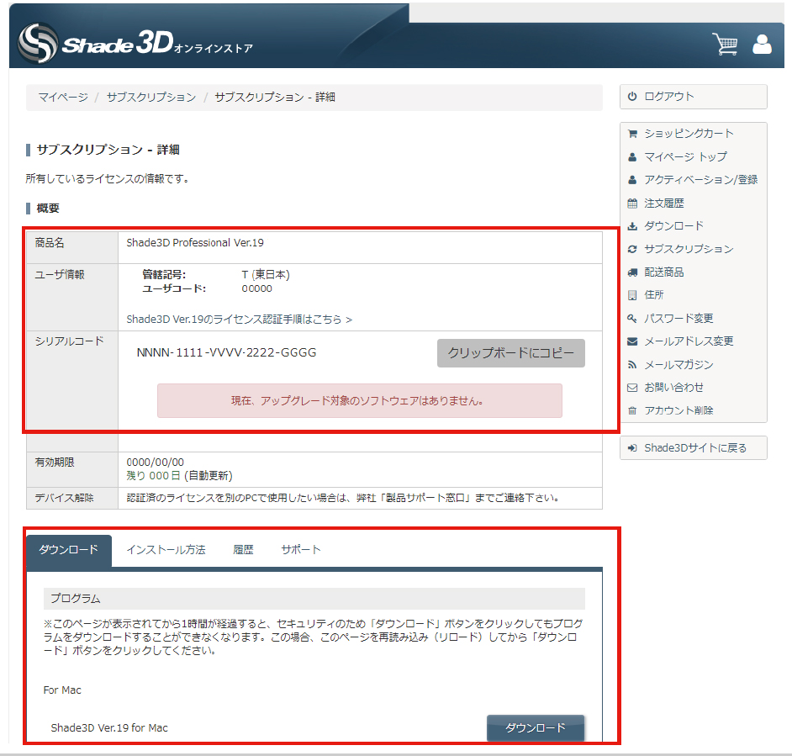Click the trash icon beside アカウント削除
The width and height of the screenshot is (792, 756).
coord(632,410)
